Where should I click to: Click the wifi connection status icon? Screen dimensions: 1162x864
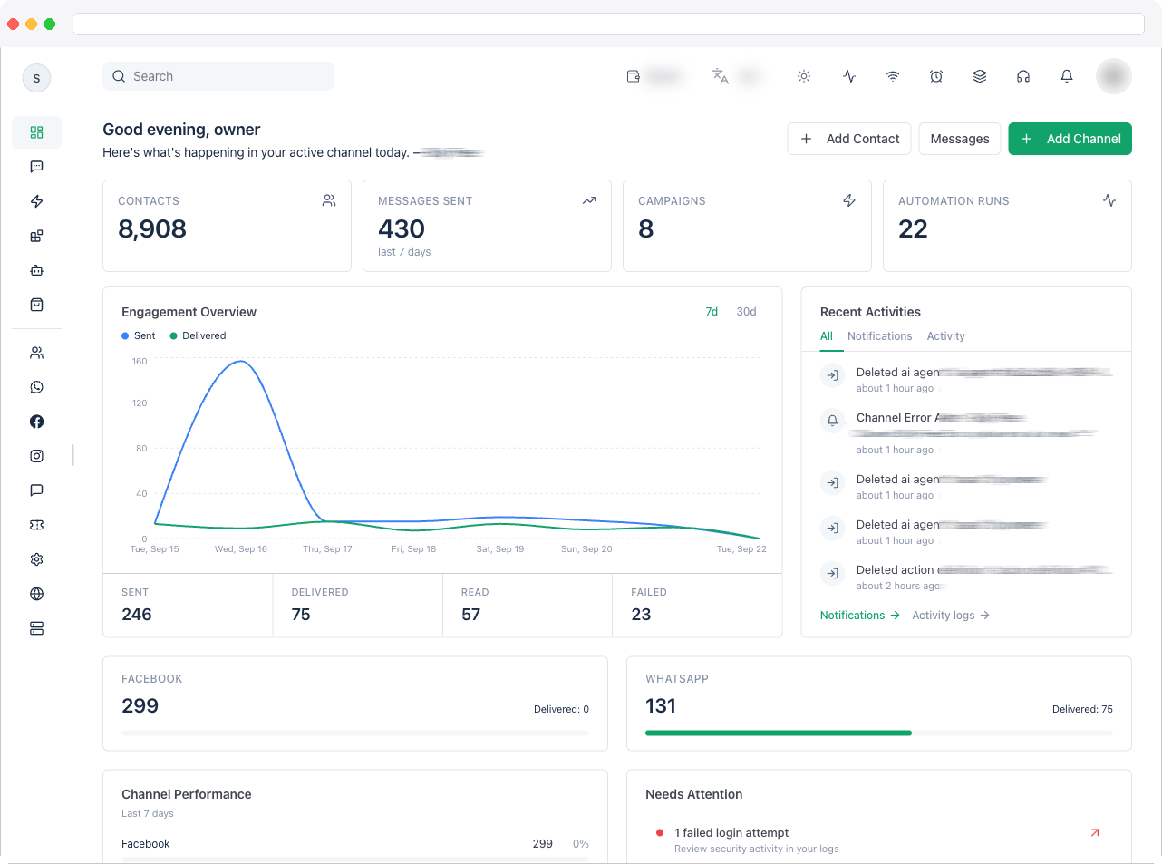893,76
